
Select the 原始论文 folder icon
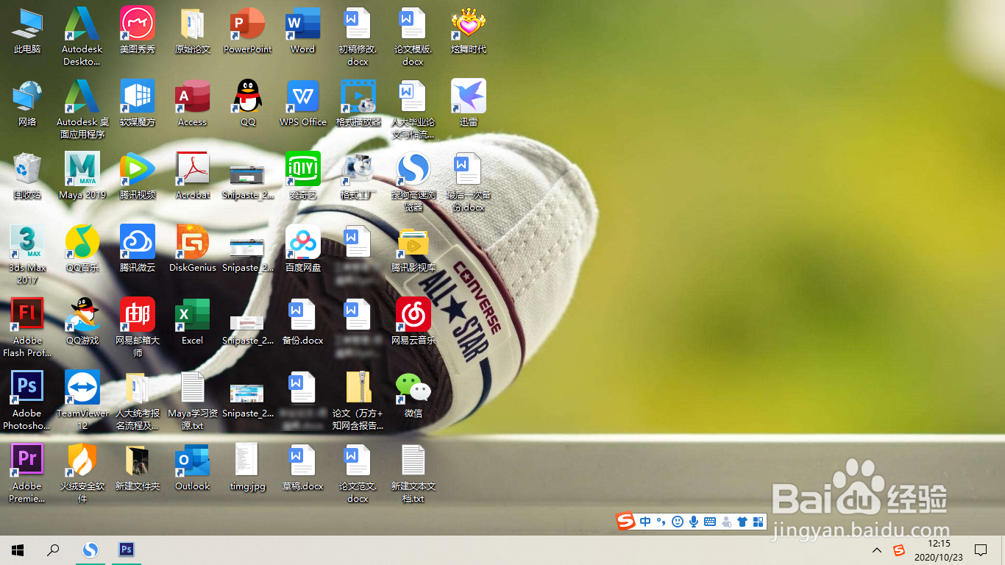(x=193, y=31)
